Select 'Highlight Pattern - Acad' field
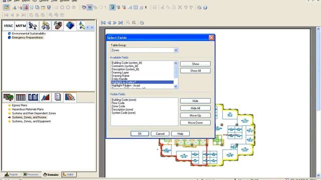The image size is (321, 180). [x=126, y=85]
